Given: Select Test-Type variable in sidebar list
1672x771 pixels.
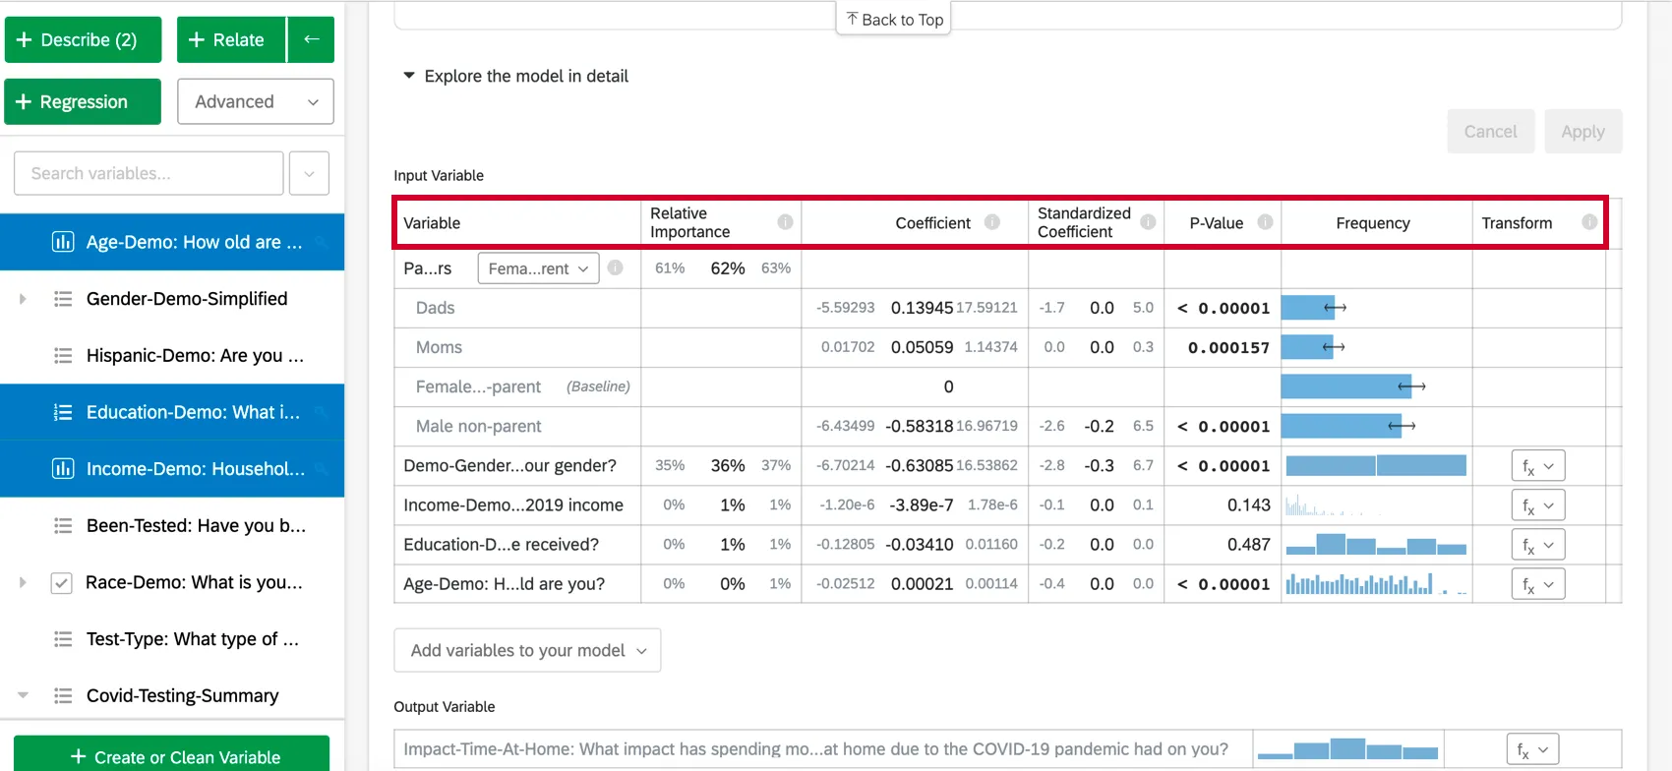Looking at the screenshot, I should 192,639.
